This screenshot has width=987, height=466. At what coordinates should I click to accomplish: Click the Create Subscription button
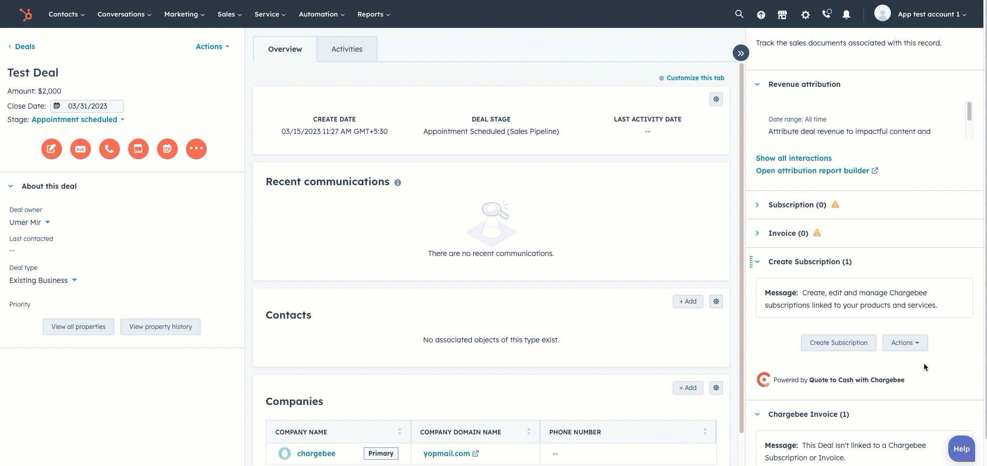pos(838,343)
